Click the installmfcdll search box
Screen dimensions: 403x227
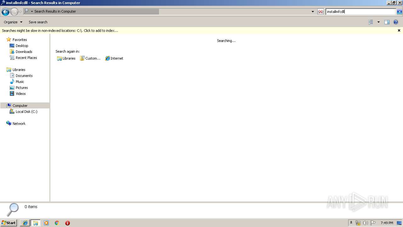click(361, 12)
